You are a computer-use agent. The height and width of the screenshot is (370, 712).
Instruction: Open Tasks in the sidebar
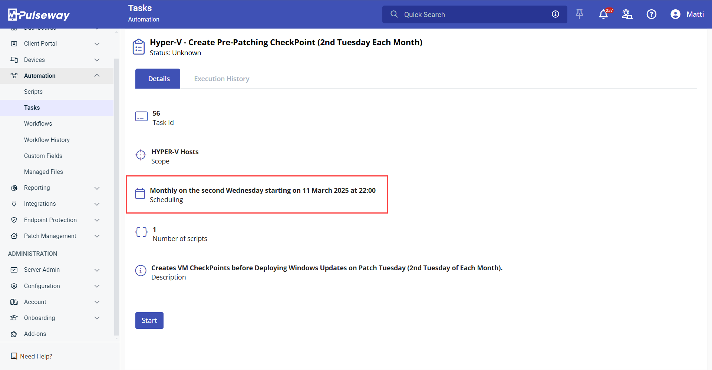point(57,108)
